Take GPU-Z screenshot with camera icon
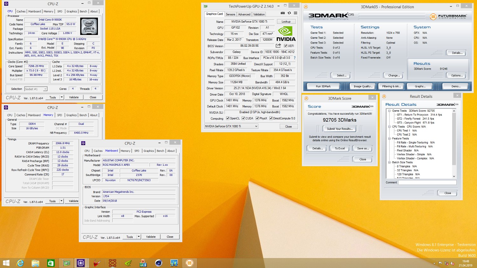This screenshot has height=268, width=477. coord(282,13)
